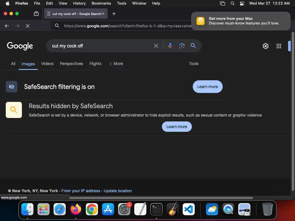Launch Safari from the Dock
Viewport: 295px width, 221px height.
click(60, 209)
